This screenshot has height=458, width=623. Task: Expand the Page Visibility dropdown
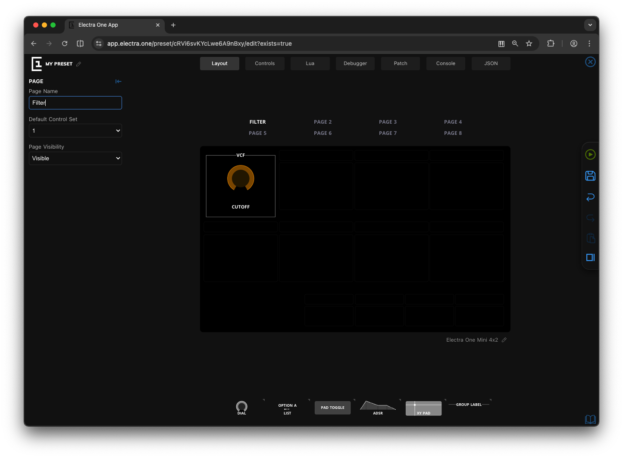click(75, 159)
